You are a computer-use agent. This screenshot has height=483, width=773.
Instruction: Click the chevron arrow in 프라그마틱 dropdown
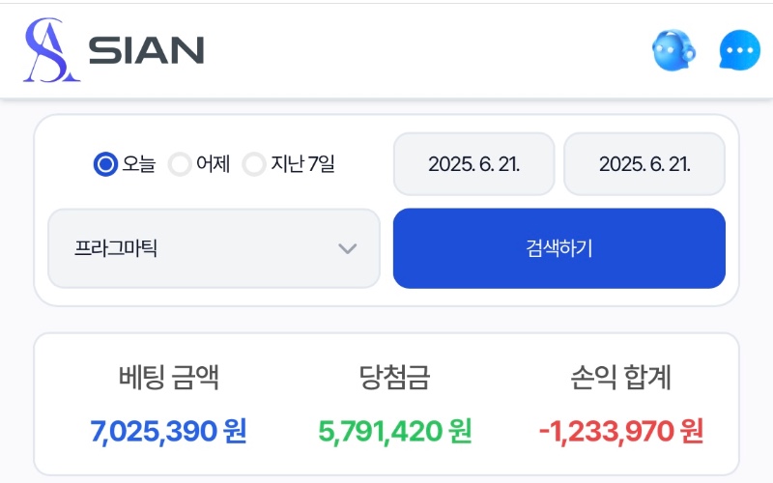348,248
